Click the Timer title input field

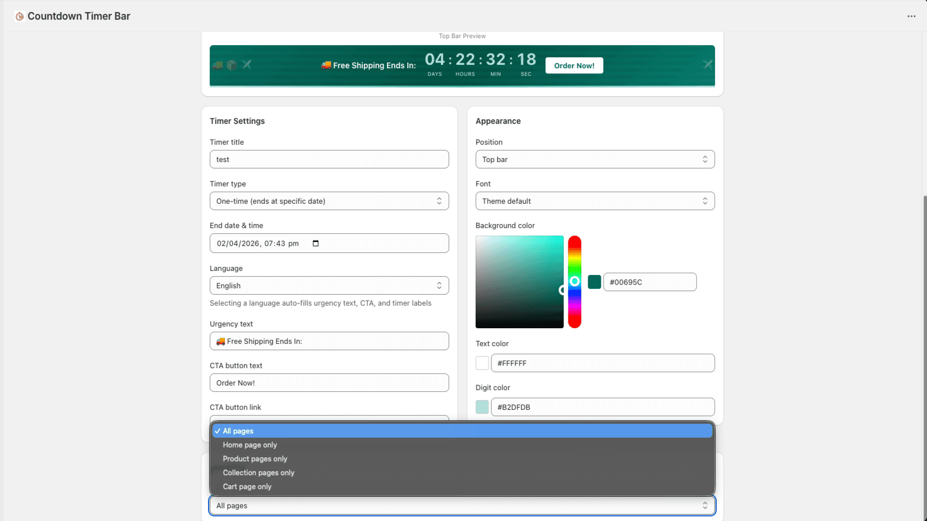[329, 159]
